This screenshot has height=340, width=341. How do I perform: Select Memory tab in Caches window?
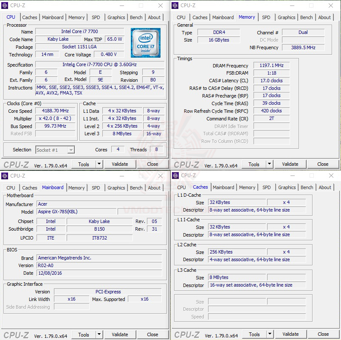click(x=247, y=187)
